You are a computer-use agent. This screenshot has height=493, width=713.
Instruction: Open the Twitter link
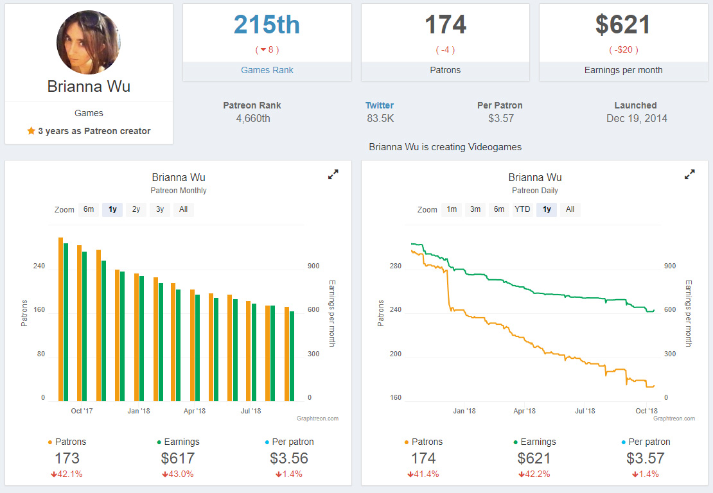[x=379, y=105]
